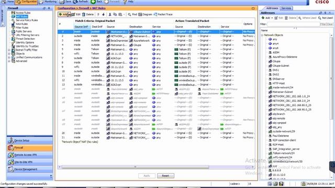This screenshot has width=335, height=188.
Task: Click the Home toolbar button
Action: pyautogui.click(x=7, y=2)
